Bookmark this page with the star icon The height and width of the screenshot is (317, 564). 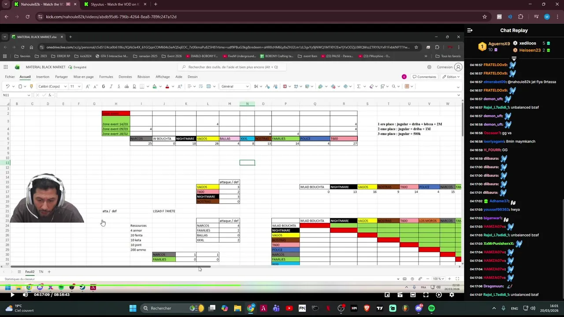click(x=485, y=17)
